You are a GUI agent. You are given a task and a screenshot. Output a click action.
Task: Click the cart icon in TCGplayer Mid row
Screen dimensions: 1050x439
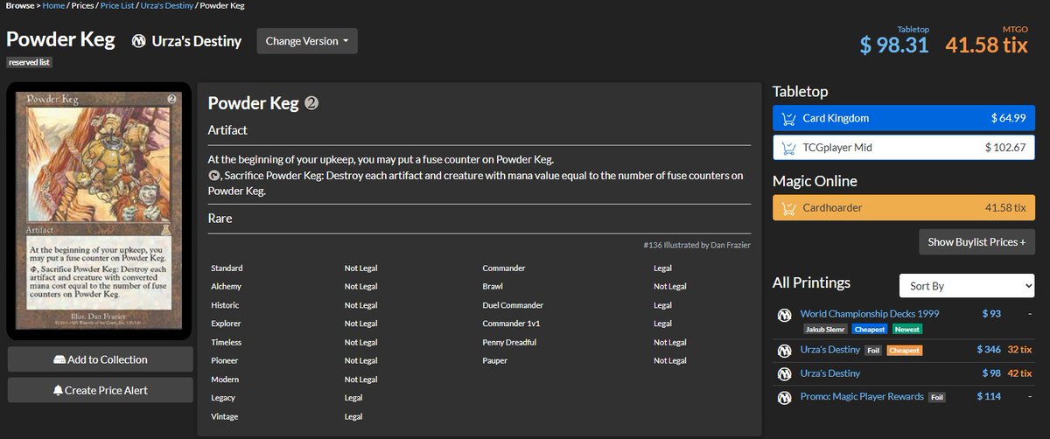[x=788, y=148]
